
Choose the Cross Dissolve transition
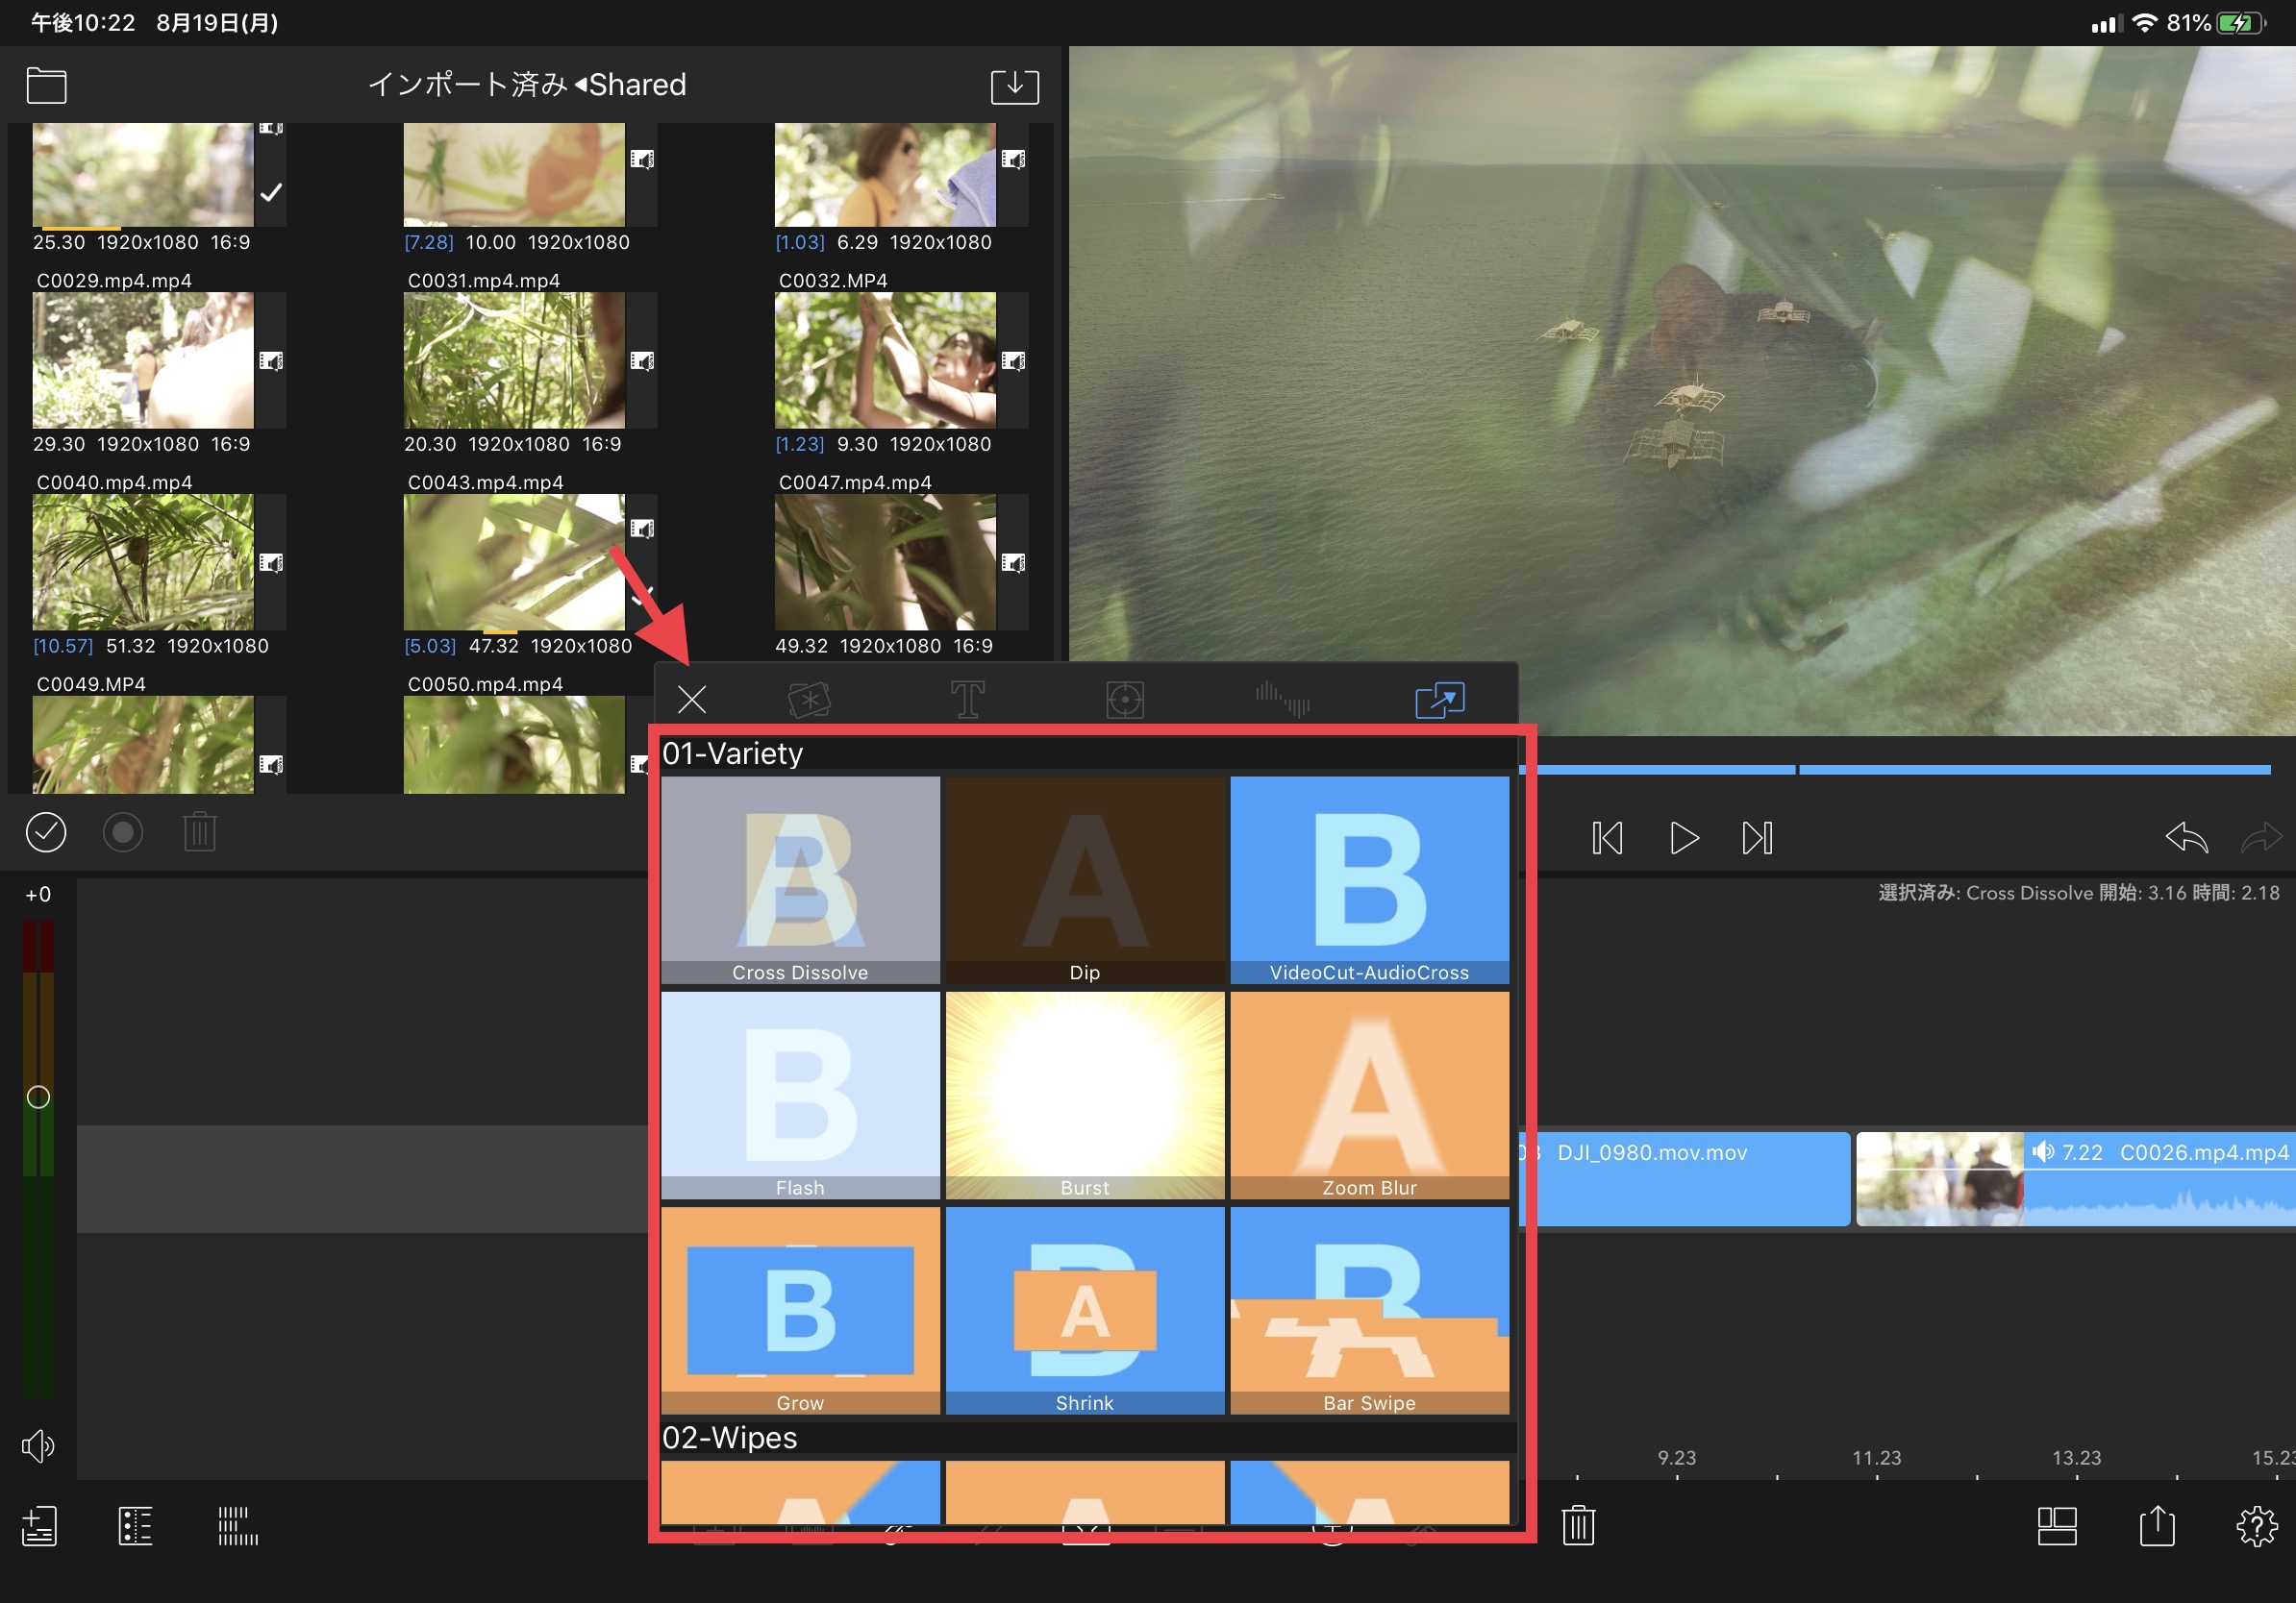[x=800, y=879]
